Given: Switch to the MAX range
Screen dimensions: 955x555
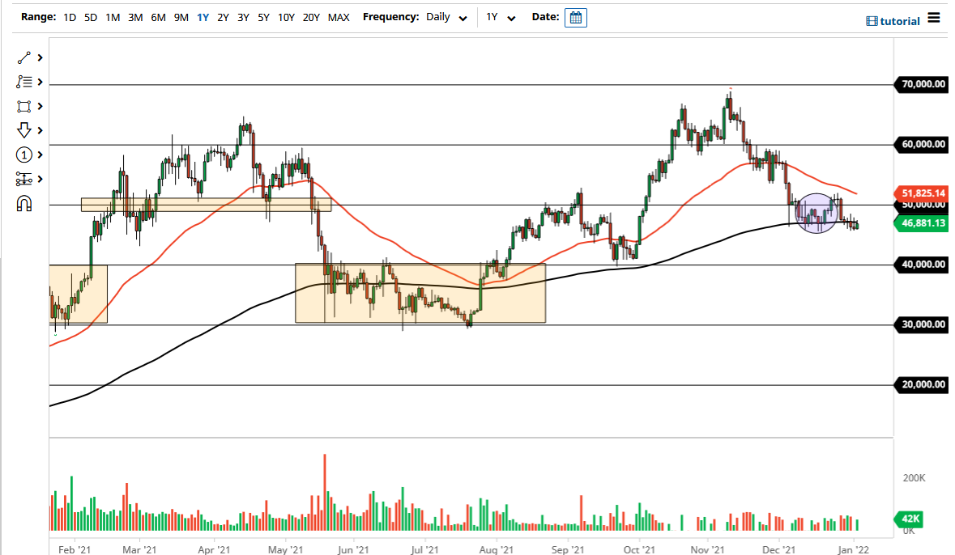Looking at the screenshot, I should tap(339, 17).
